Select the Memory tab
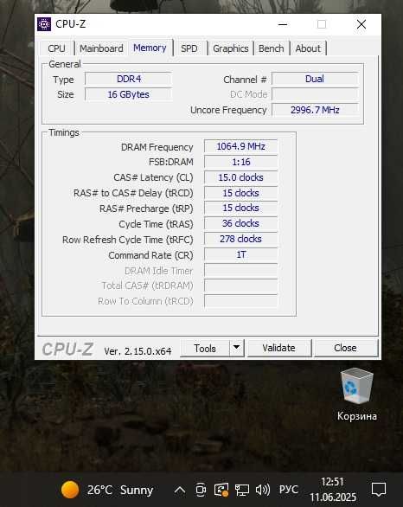This screenshot has height=507, width=403. pos(150,48)
